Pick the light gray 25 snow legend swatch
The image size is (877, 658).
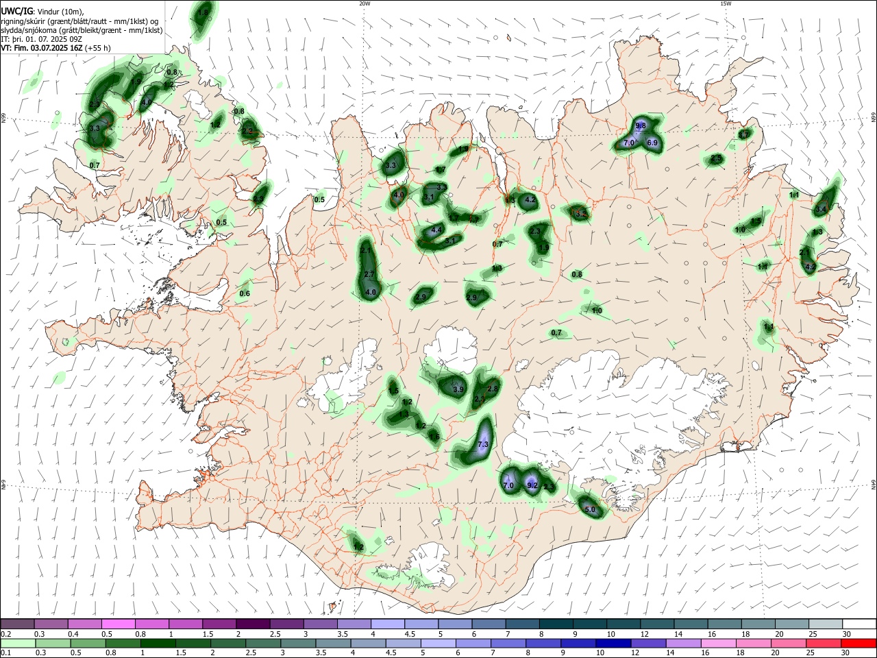pos(826,624)
